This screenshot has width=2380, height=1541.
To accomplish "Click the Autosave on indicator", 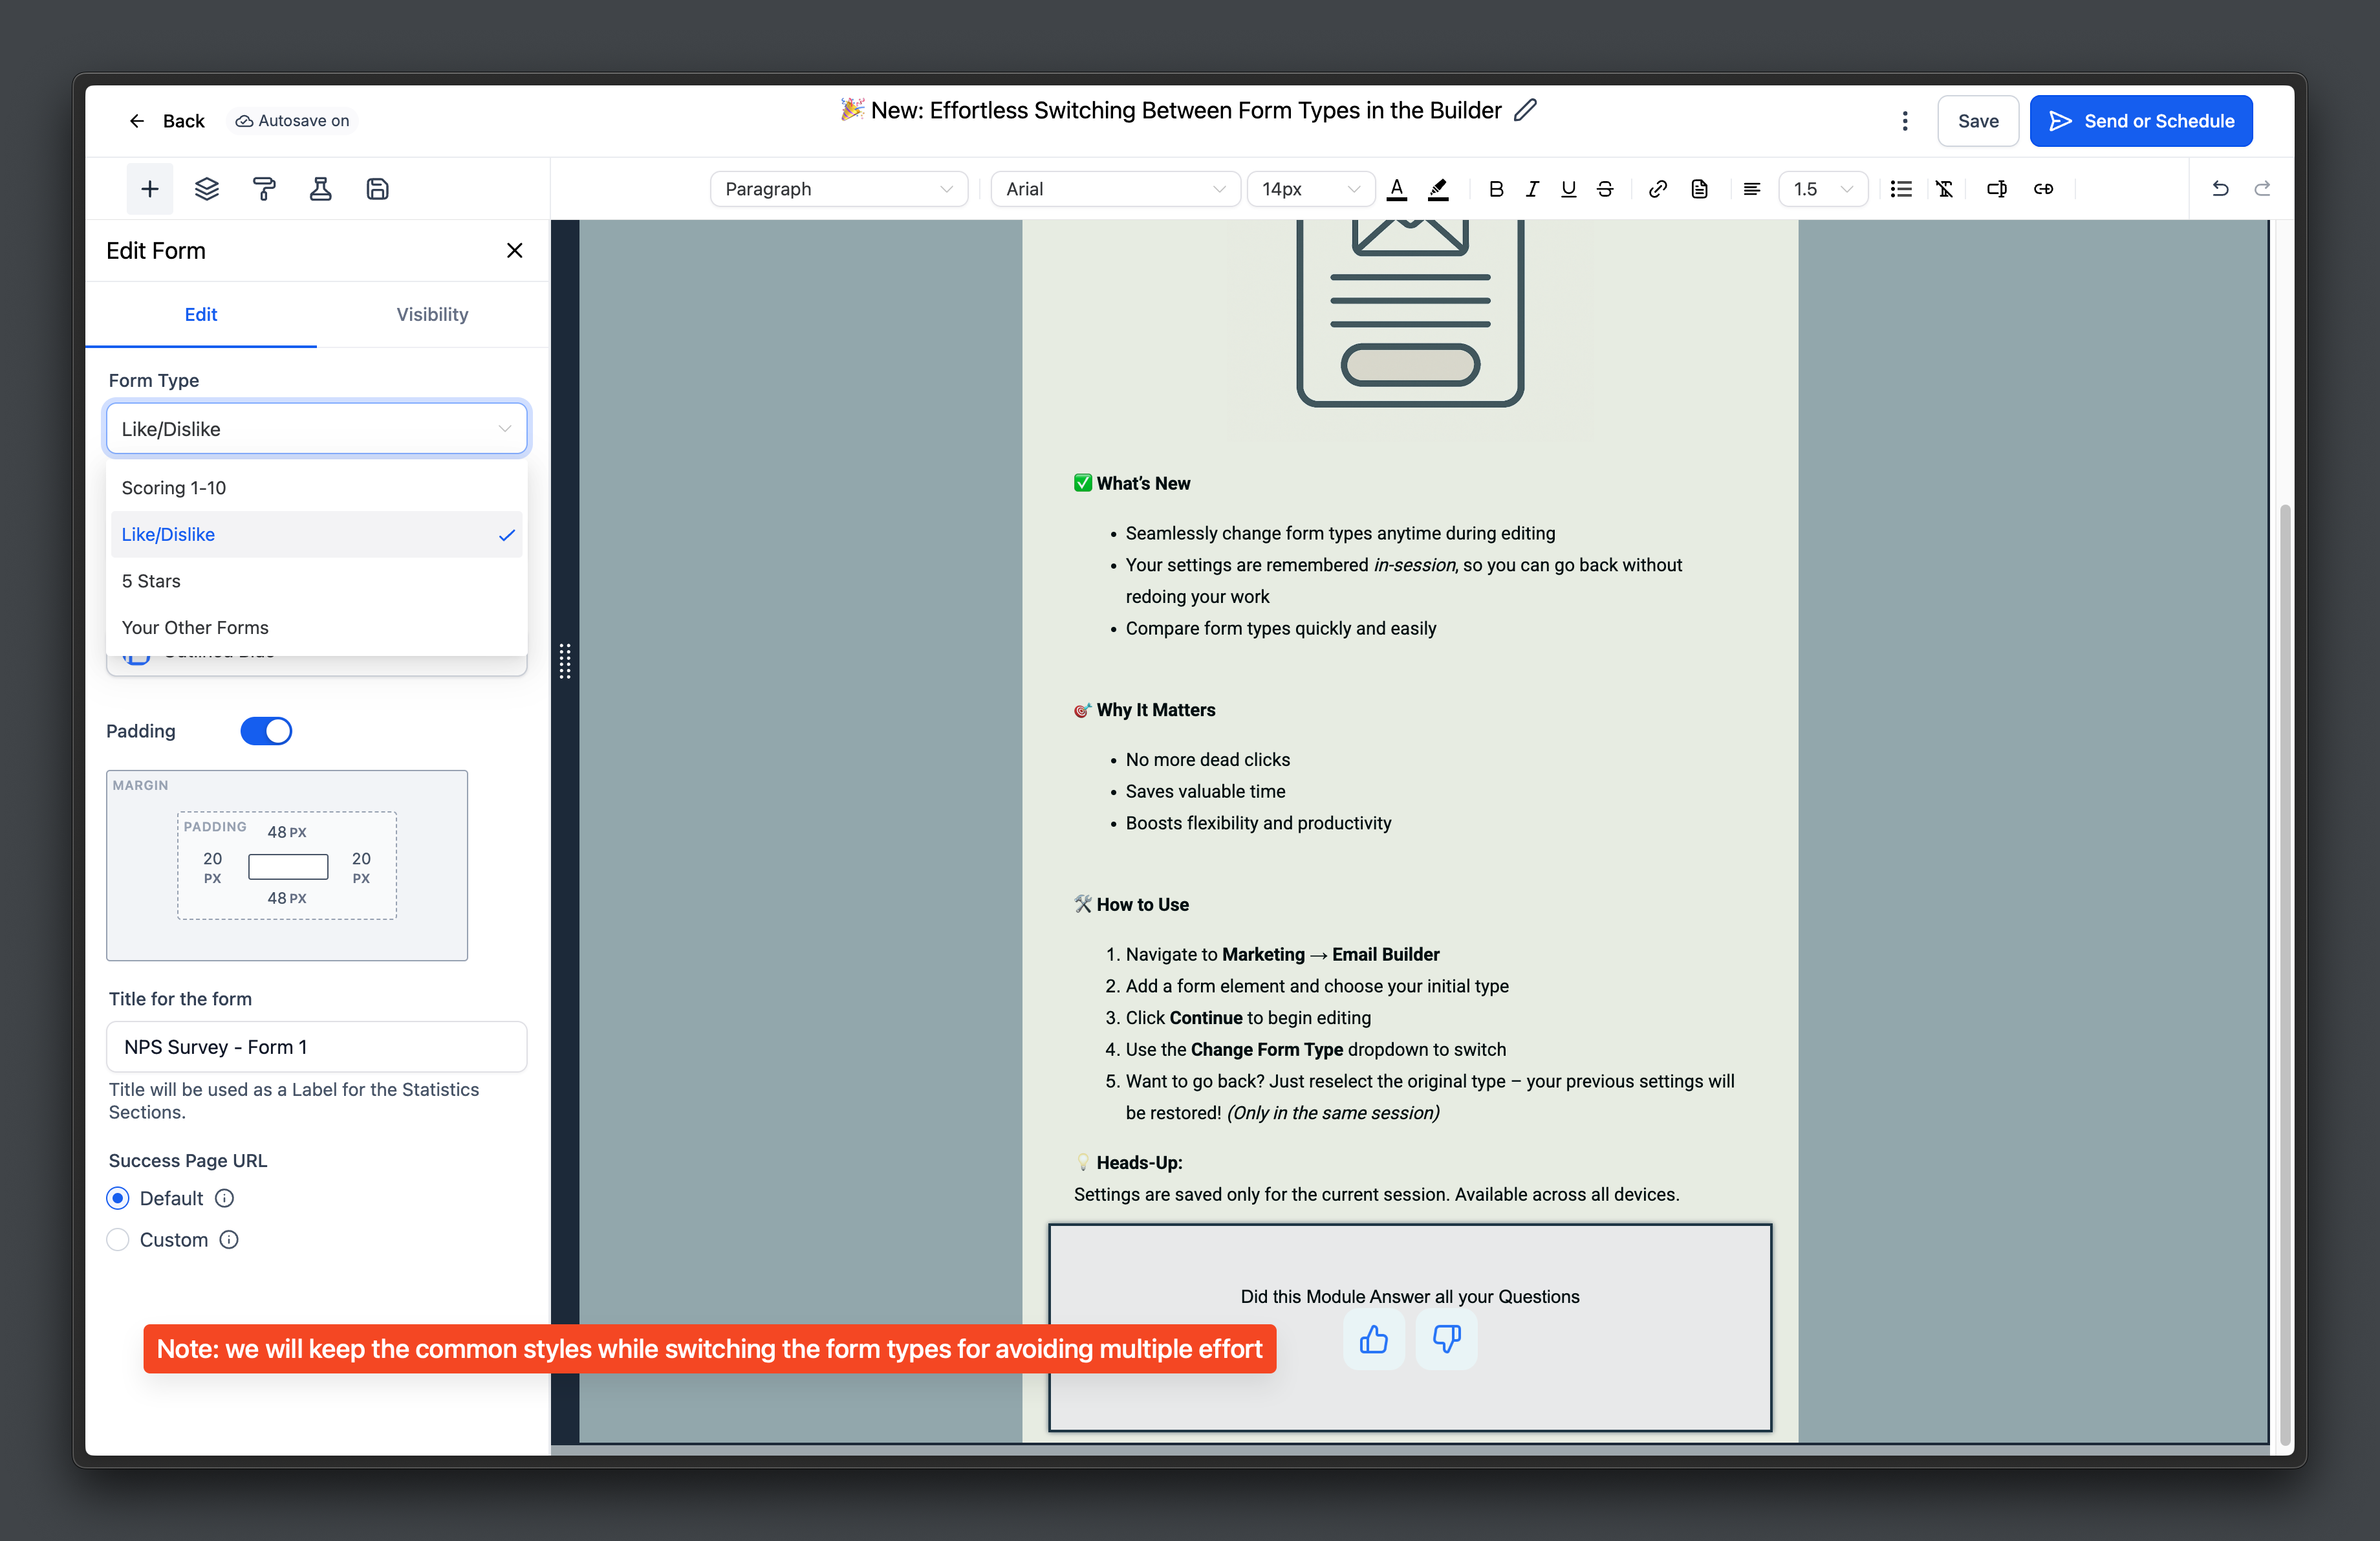I will click(292, 121).
